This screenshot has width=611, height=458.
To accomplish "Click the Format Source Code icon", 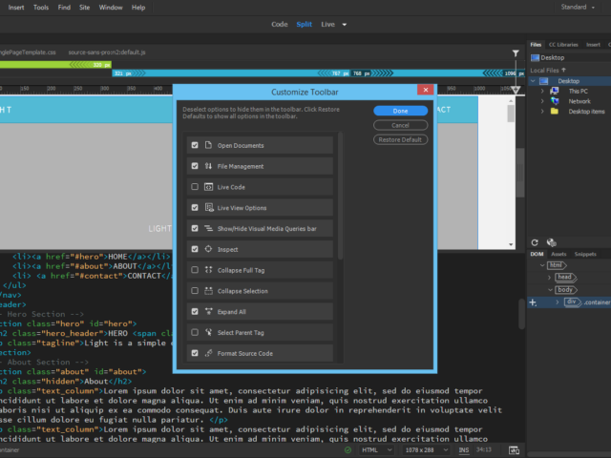I will pos(209,353).
